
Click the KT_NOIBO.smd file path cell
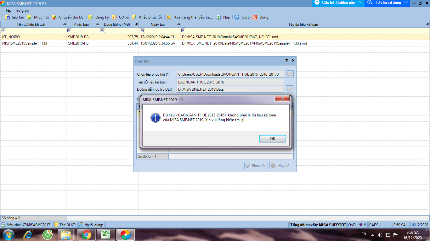(x=305, y=37)
